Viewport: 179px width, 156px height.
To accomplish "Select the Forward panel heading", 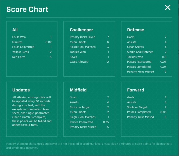I will coord(136,90).
